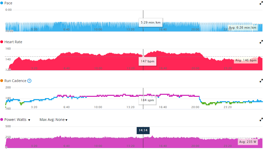Expand the Heart Rate chart to full screen

(261, 42)
